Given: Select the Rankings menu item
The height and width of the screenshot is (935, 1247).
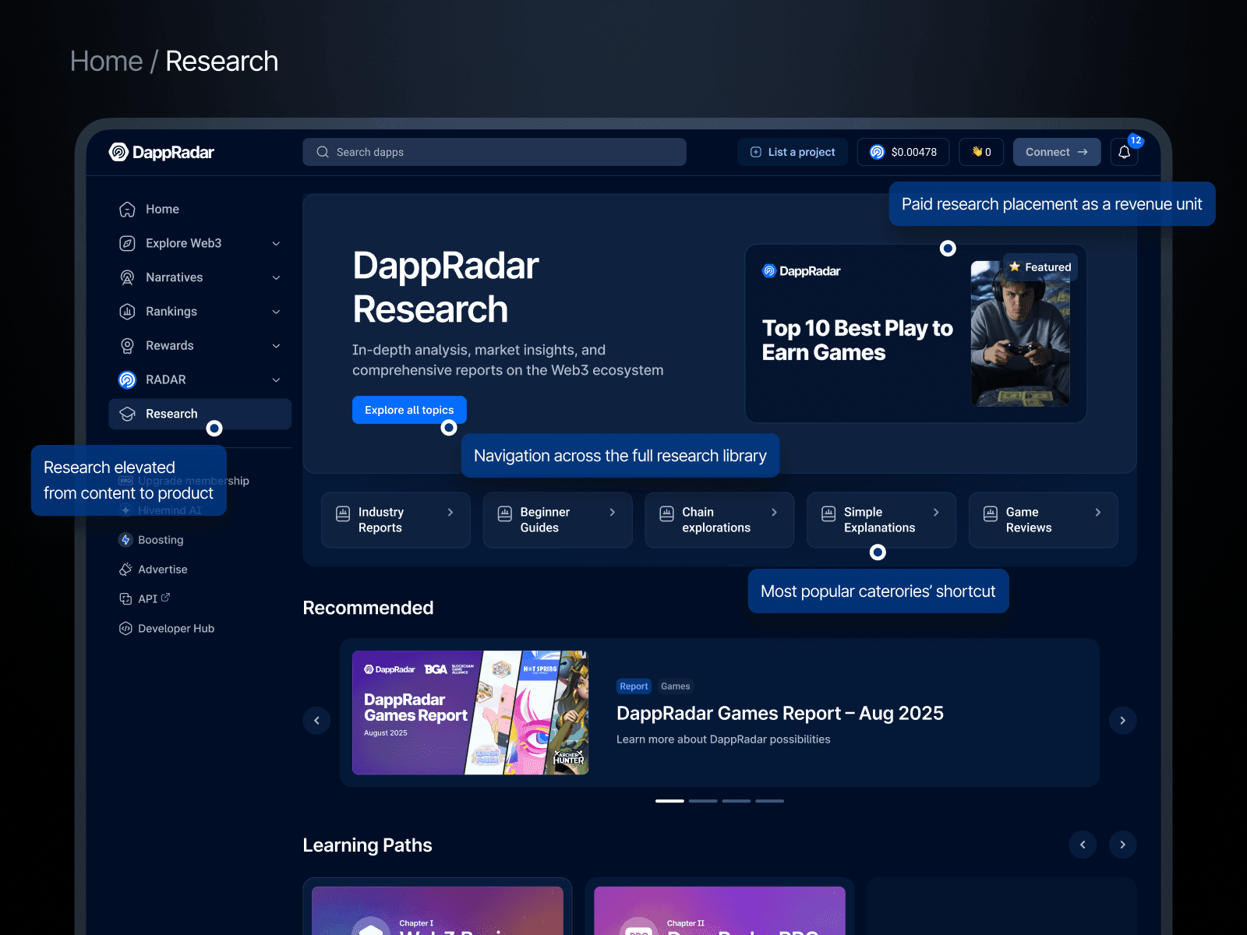Looking at the screenshot, I should [200, 312].
